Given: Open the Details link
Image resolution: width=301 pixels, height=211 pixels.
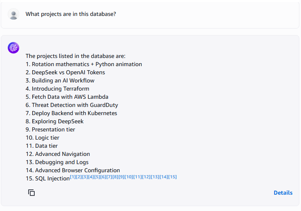Looking at the screenshot, I should point(283,193).
